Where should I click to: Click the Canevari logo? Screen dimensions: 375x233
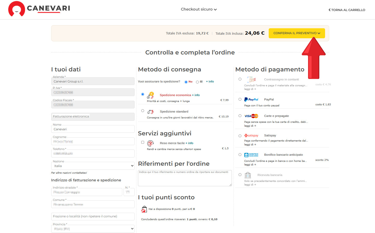coord(39,9)
